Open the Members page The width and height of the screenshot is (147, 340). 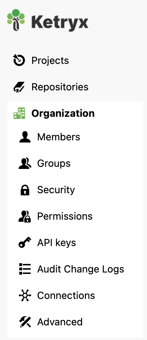point(59,137)
